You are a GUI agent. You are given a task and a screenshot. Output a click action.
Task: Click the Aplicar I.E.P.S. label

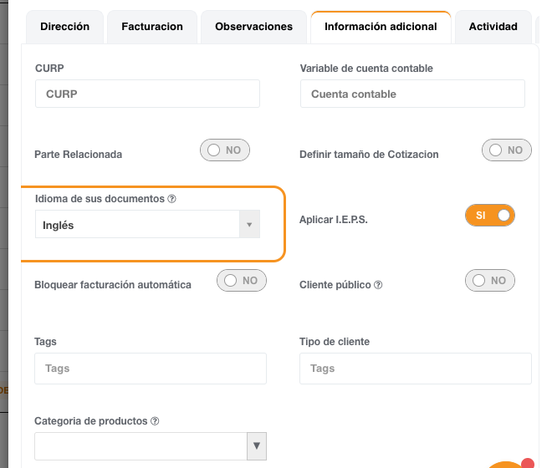coord(334,220)
